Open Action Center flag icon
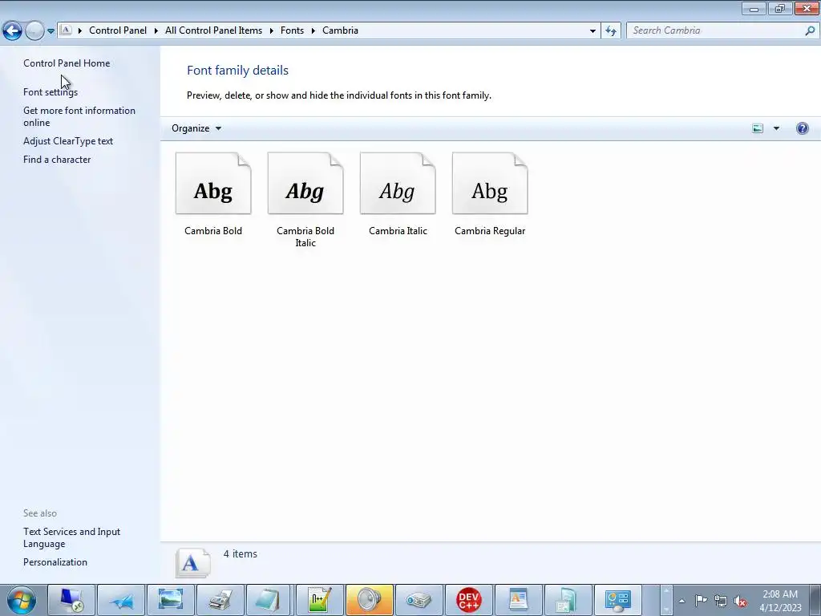 [x=701, y=601]
